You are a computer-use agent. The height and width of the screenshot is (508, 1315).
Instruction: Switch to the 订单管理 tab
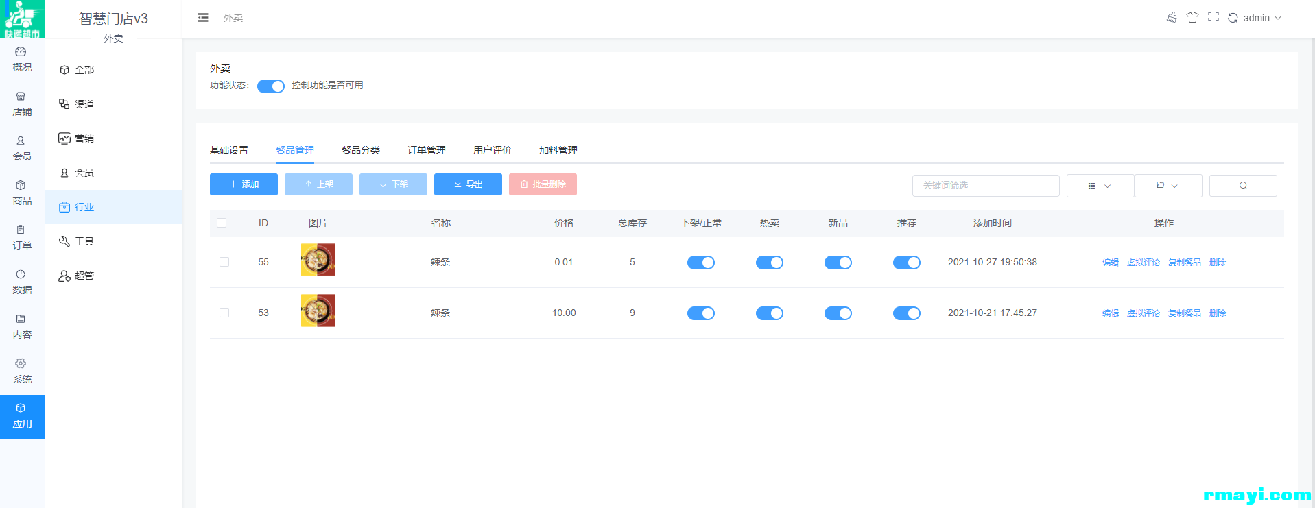pos(426,150)
